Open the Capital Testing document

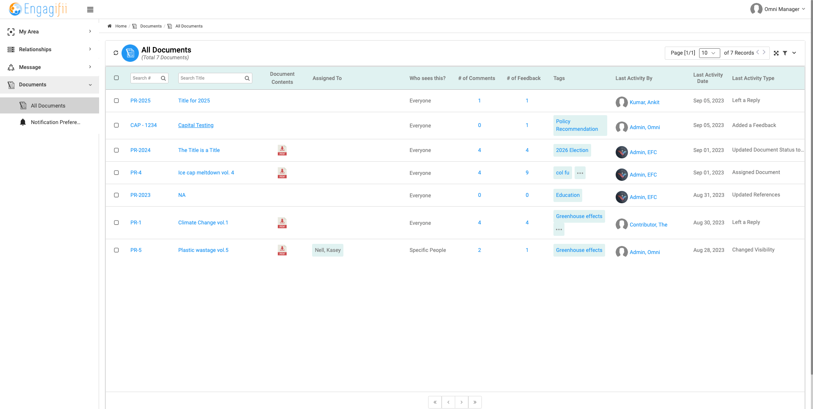196,125
